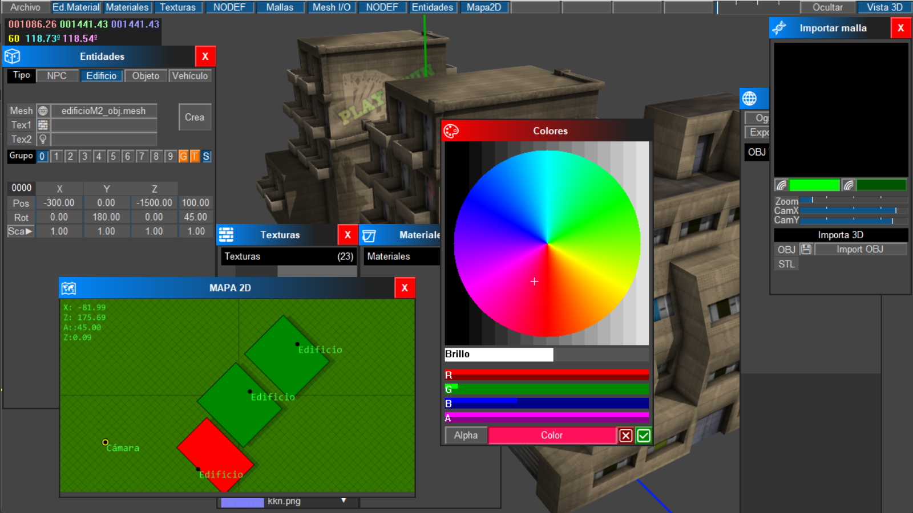
Task: Toggle the orange T group button
Action: pos(195,156)
